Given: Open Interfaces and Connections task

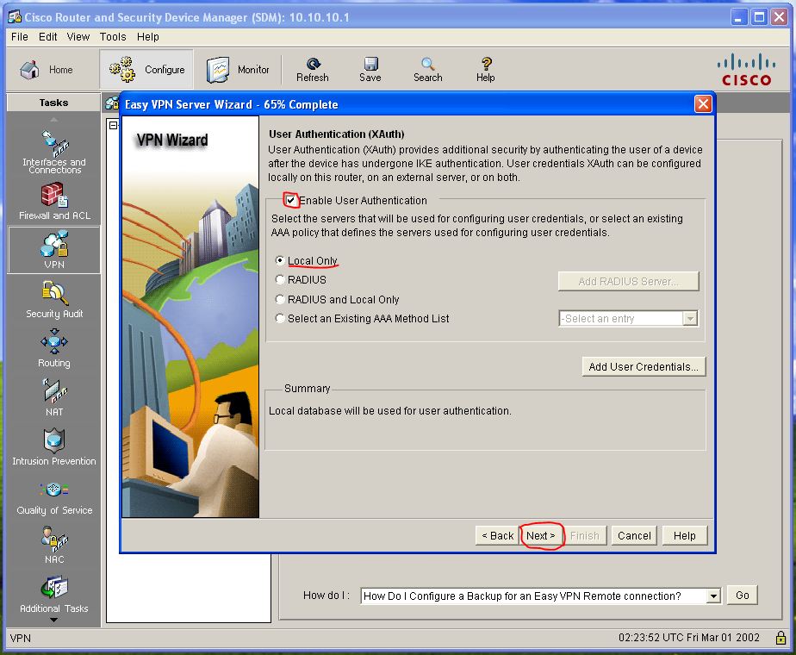Looking at the screenshot, I should click(54, 152).
